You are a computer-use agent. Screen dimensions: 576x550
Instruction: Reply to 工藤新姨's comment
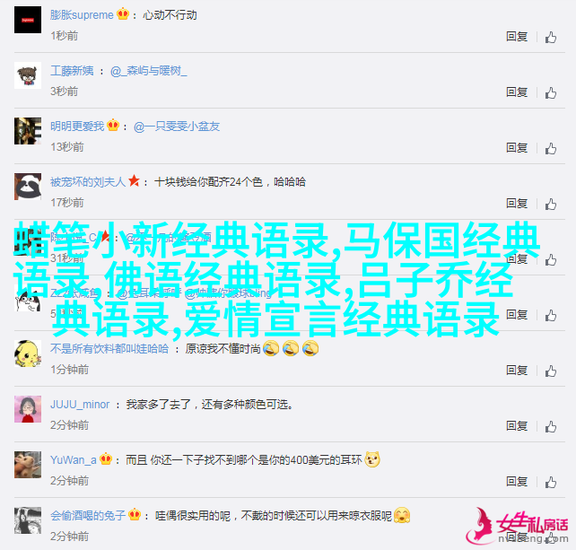pos(517,92)
